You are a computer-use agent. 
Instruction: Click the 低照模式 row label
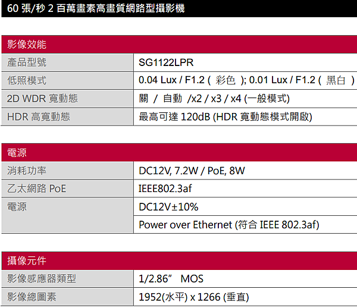coord(27,80)
